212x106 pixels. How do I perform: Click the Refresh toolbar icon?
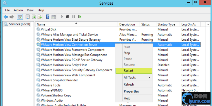point(34,17)
